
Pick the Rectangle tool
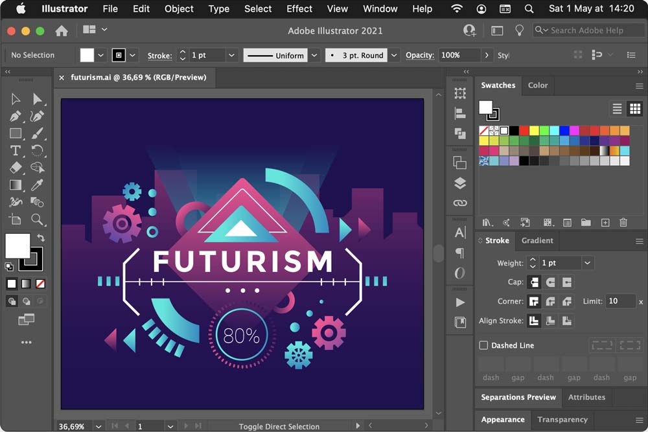[x=16, y=133]
